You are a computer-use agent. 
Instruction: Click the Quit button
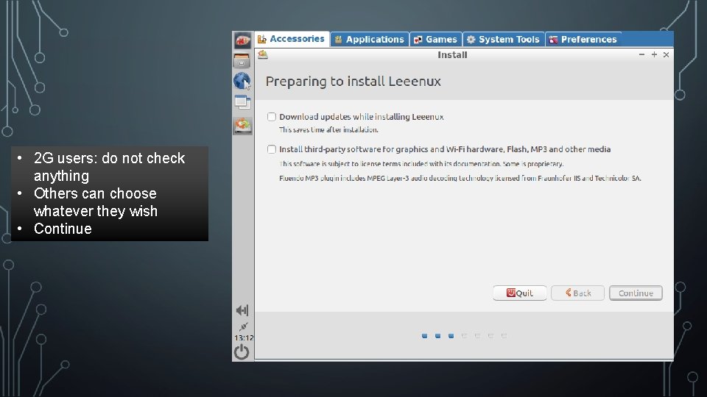pos(520,293)
